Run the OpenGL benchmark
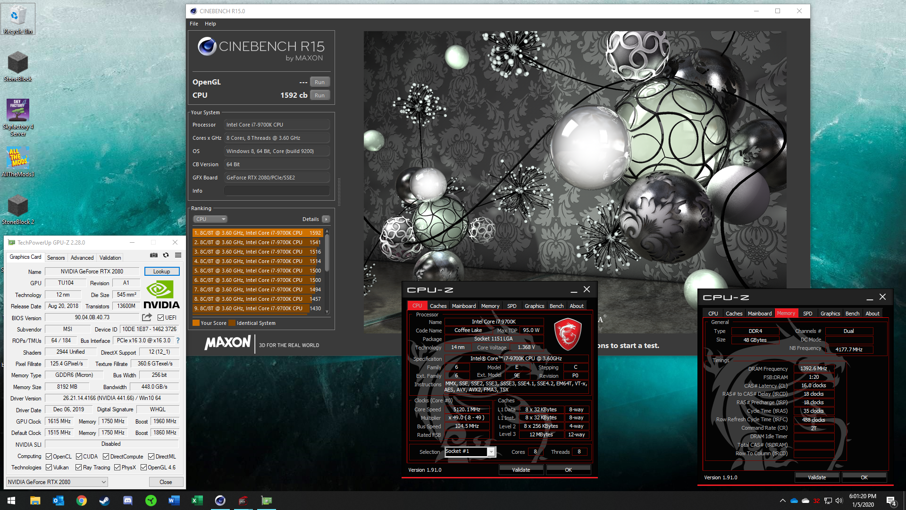Viewport: 906px width, 510px height. (320, 82)
